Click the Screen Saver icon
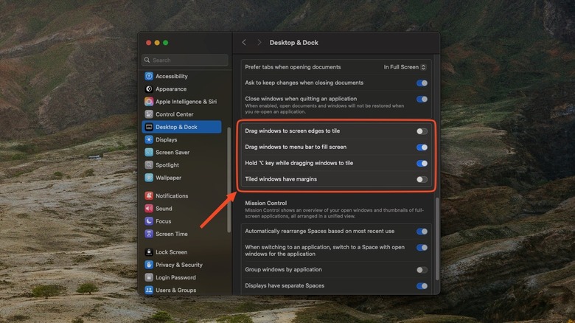The width and height of the screenshot is (575, 323). tap(149, 153)
